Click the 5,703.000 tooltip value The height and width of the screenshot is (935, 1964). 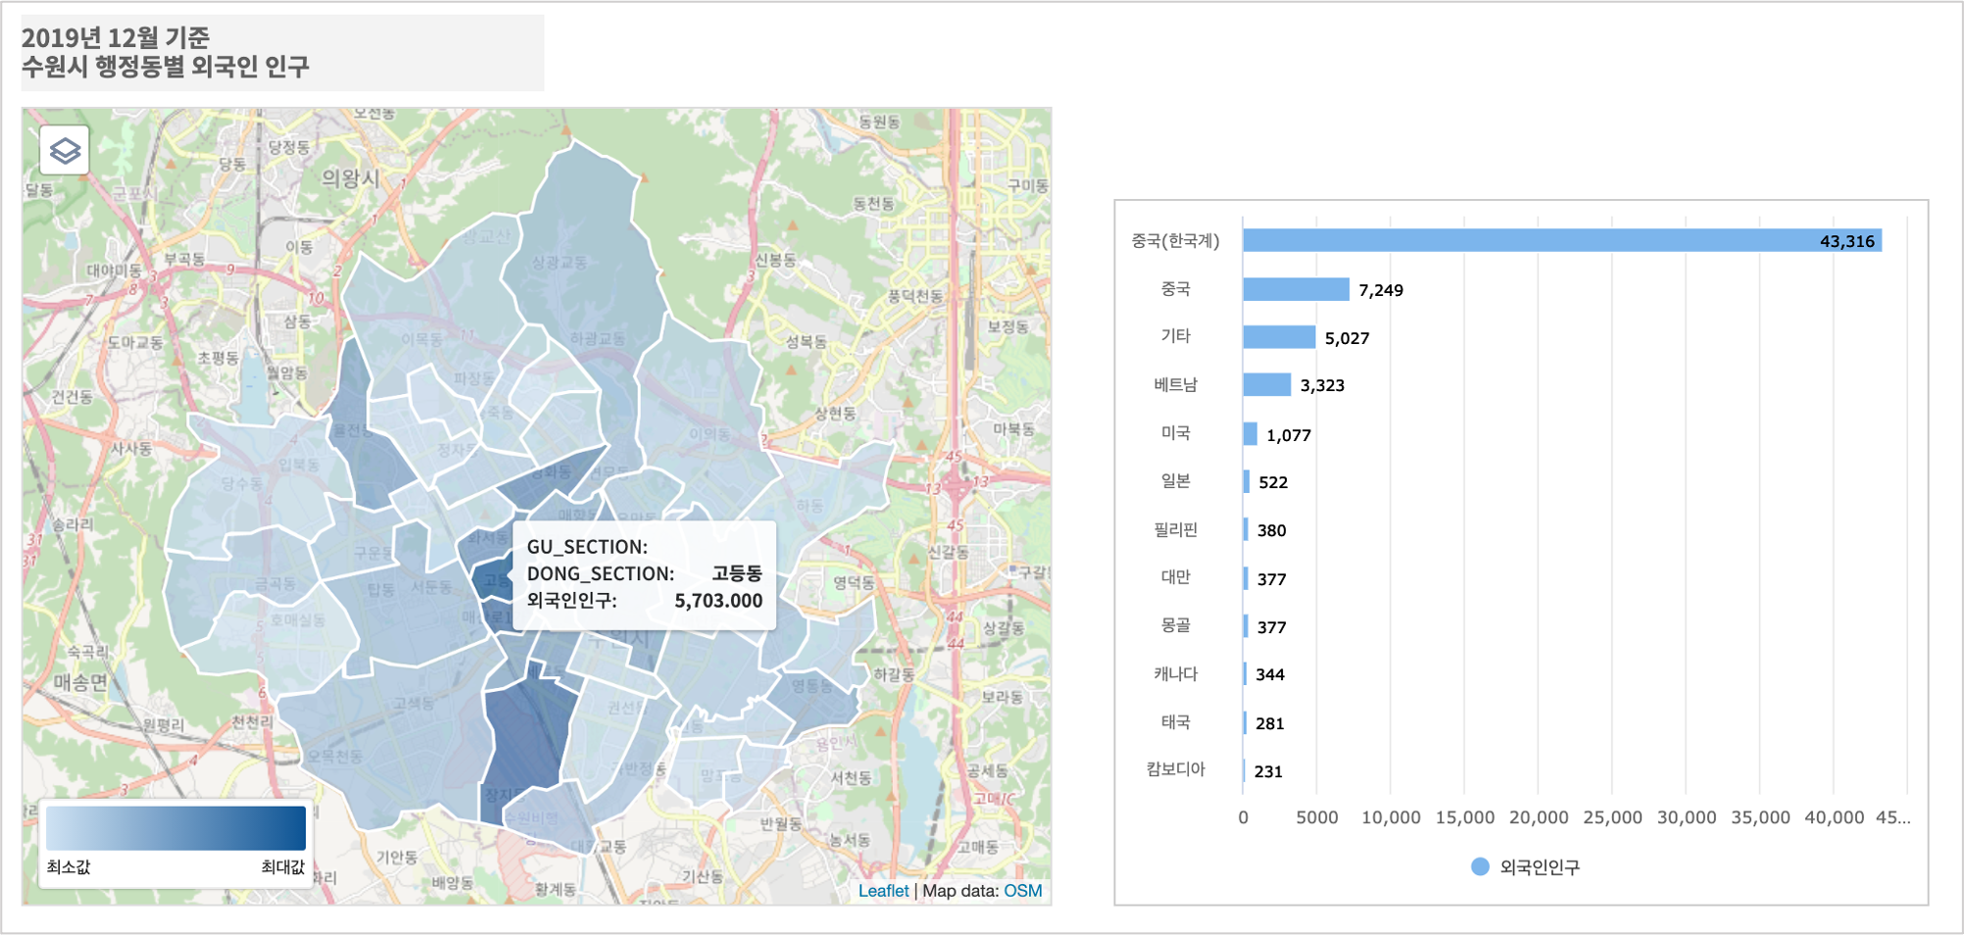[718, 601]
